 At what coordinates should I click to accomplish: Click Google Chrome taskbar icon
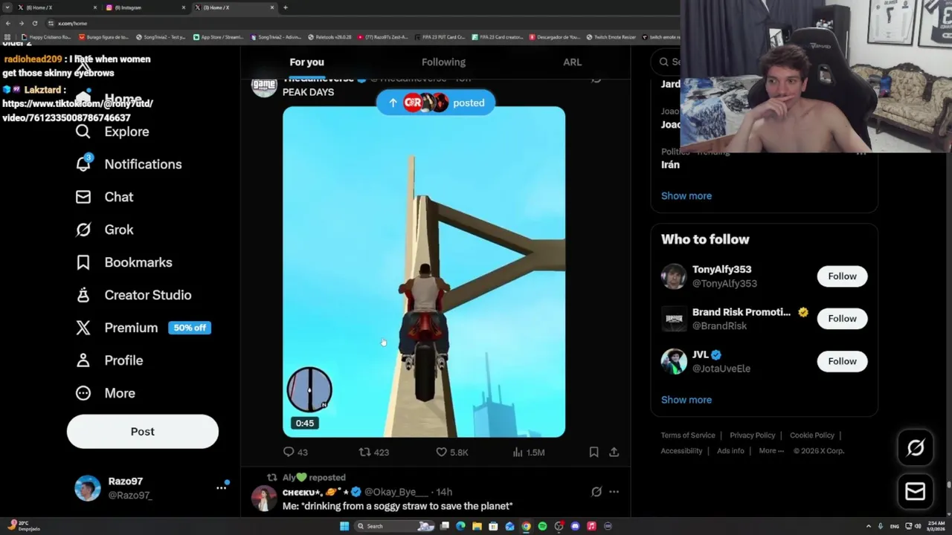[x=526, y=526]
